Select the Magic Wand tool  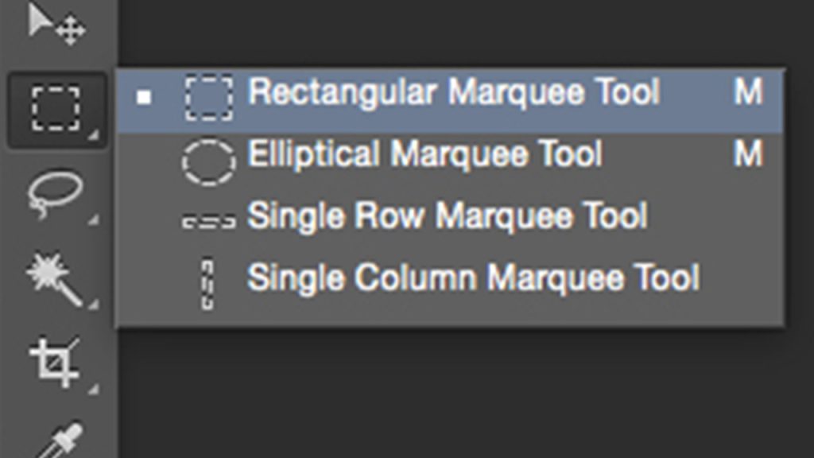pos(55,279)
